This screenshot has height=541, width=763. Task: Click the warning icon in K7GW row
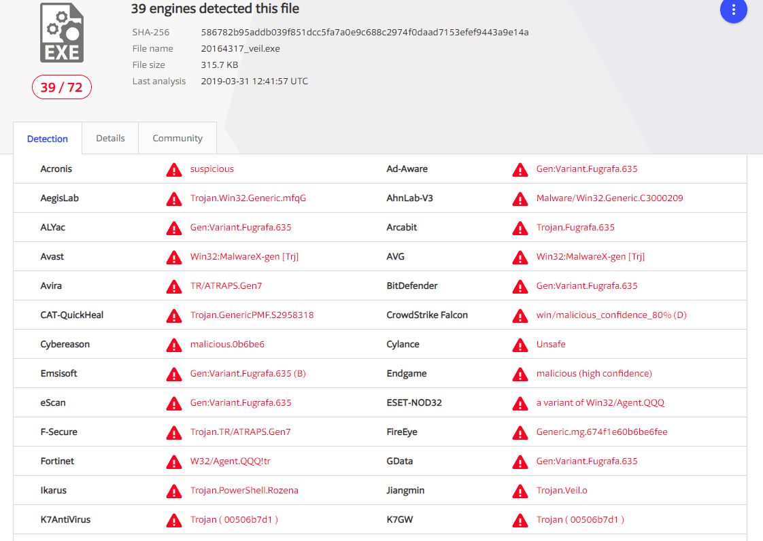click(x=520, y=520)
